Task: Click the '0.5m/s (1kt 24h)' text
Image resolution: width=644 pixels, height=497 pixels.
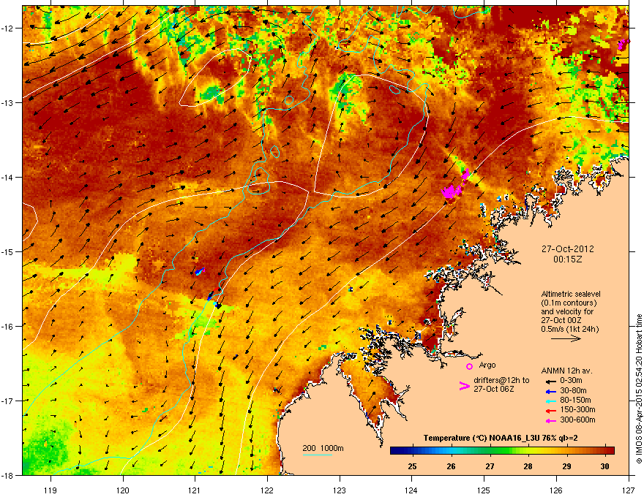Action: (569, 329)
